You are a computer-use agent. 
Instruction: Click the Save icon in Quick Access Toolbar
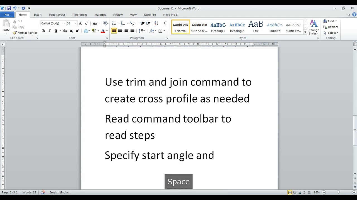click(9, 8)
